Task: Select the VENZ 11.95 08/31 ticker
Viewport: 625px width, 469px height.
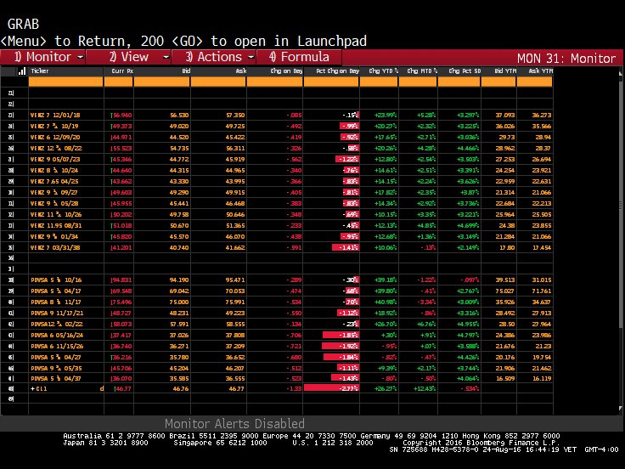Action: 56,225
